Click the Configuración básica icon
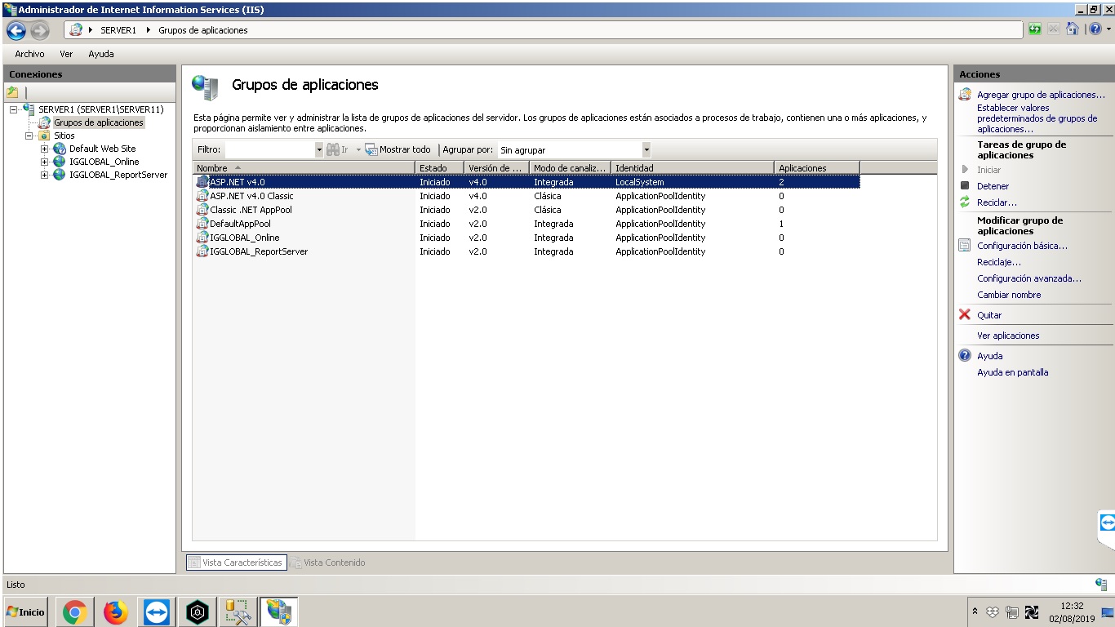Viewport: 1115px width, 627px height. pyautogui.click(x=965, y=245)
